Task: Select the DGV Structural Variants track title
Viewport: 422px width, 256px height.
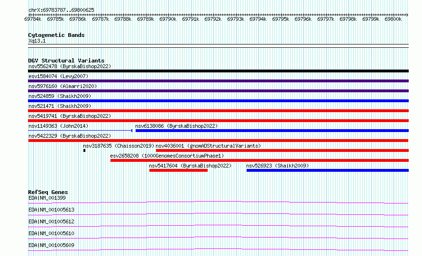Action: 66,61
